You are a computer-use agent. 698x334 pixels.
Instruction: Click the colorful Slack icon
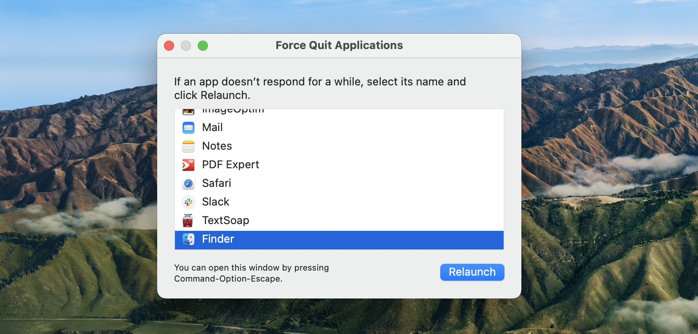188,202
